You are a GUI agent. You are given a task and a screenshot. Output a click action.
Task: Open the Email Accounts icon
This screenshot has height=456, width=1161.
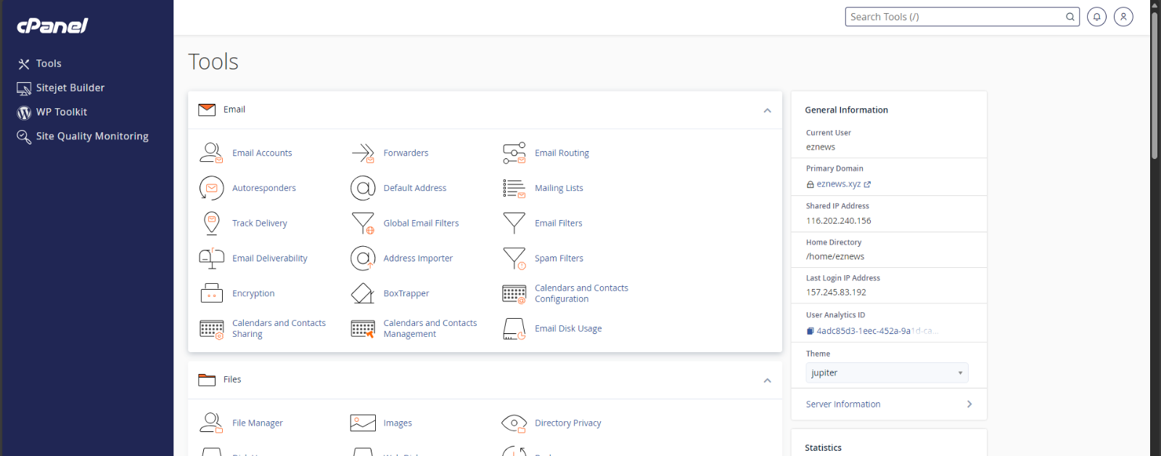211,152
